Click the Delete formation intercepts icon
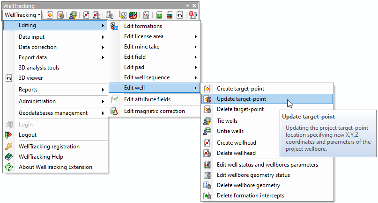378x203 pixels. click(207, 196)
